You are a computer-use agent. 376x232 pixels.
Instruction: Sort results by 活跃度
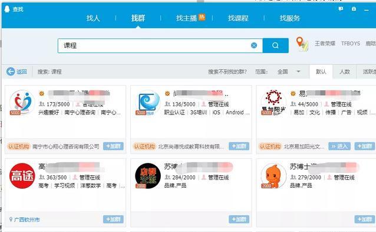[x=369, y=71]
